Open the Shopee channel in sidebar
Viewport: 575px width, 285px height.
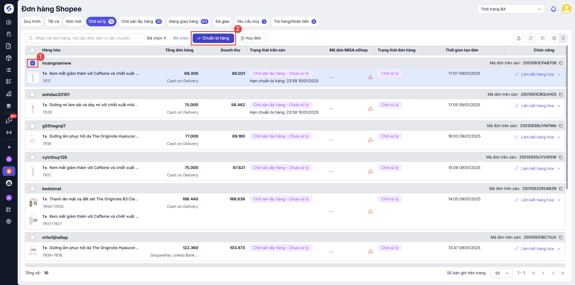click(x=9, y=171)
